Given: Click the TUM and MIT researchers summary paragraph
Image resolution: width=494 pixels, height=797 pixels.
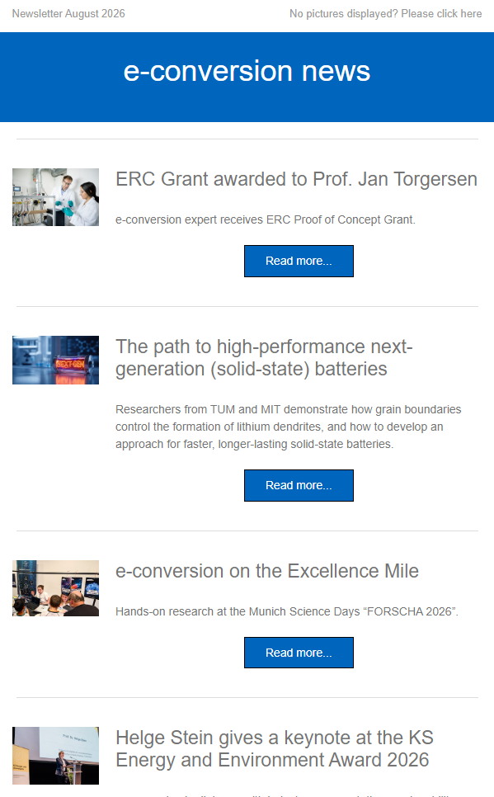Looking at the screenshot, I should coord(288,427).
